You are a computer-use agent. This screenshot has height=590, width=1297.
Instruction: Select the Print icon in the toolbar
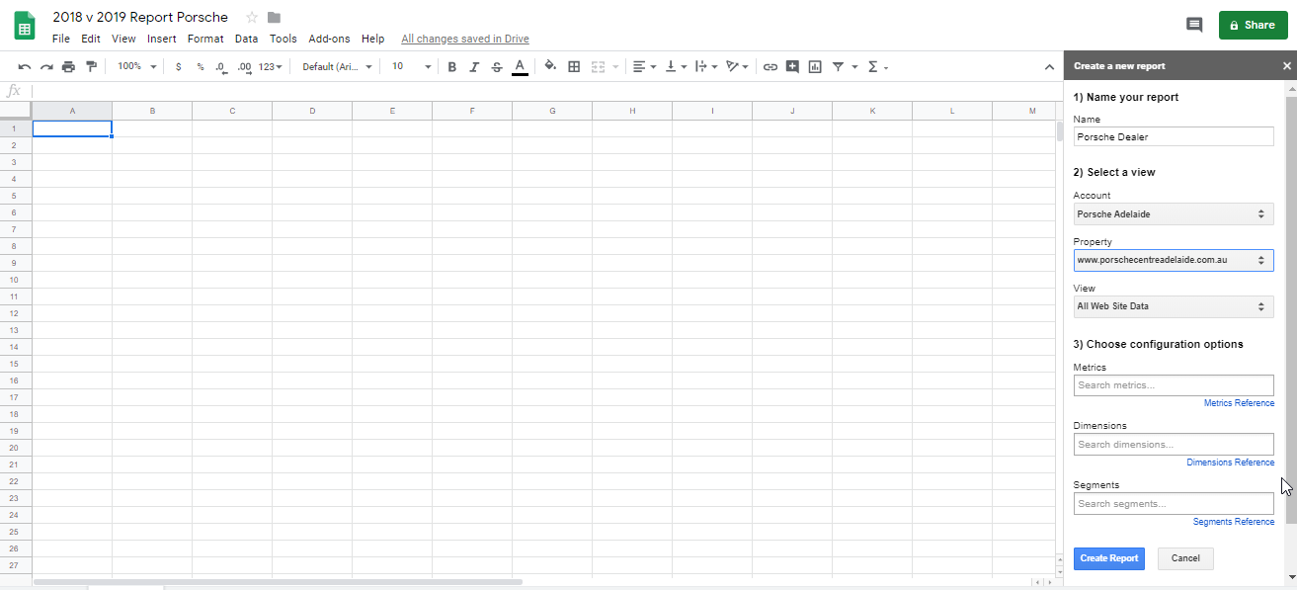(68, 66)
